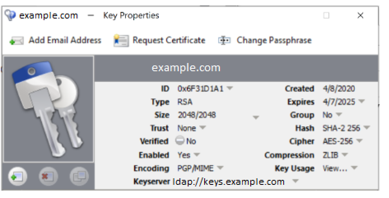The height and width of the screenshot is (198, 389).
Task: Click the PGP icon in title bar
Action: tap(10, 16)
